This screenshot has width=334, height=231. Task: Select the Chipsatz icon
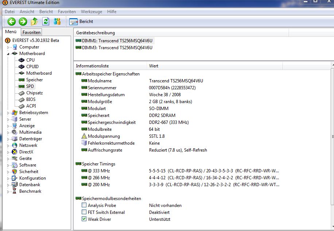22,93
